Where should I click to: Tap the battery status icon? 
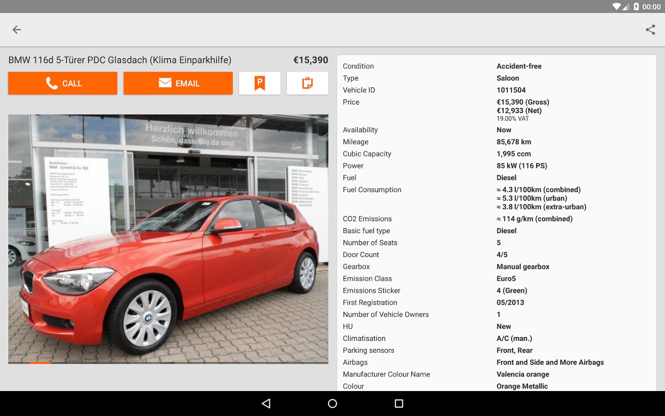coord(636,6)
